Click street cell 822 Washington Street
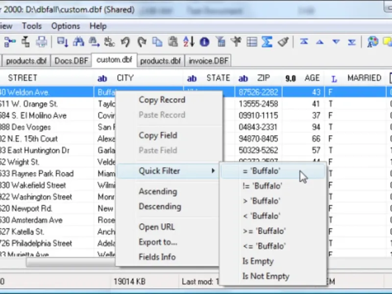Image resolution: width=392 pixels, height=294 pixels. (x=47, y=197)
